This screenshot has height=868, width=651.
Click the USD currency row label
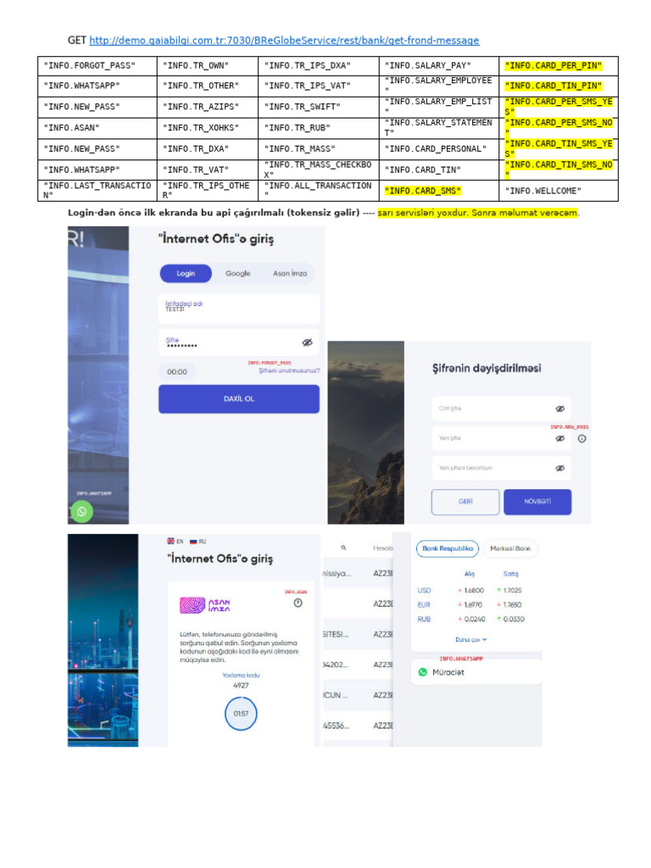pos(424,591)
